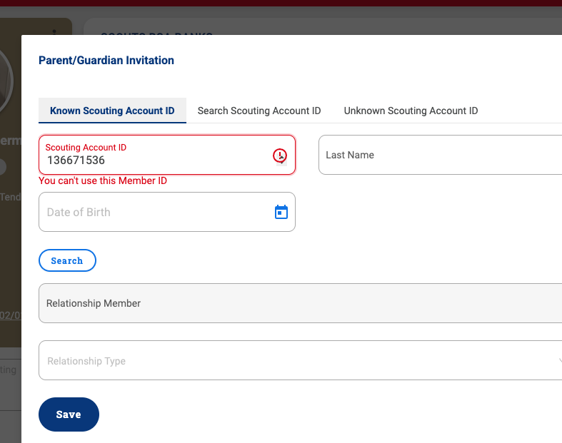
Task: Click into the Last Name field
Action: (440, 155)
